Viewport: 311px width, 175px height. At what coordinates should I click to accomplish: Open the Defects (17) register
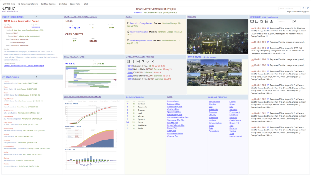click(234, 123)
